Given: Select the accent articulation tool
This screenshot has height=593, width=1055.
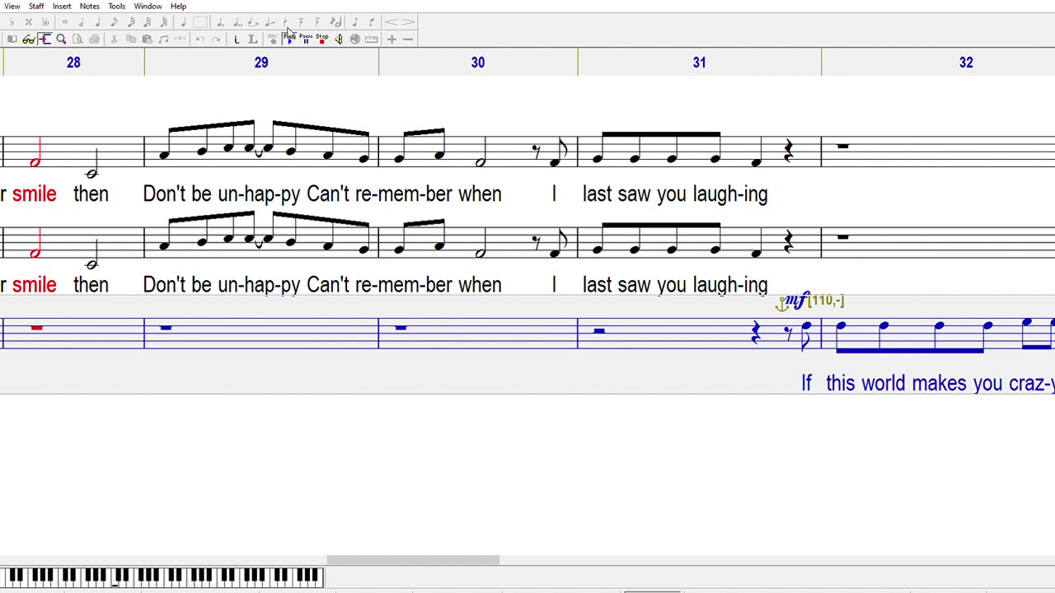Looking at the screenshot, I should click(x=317, y=22).
